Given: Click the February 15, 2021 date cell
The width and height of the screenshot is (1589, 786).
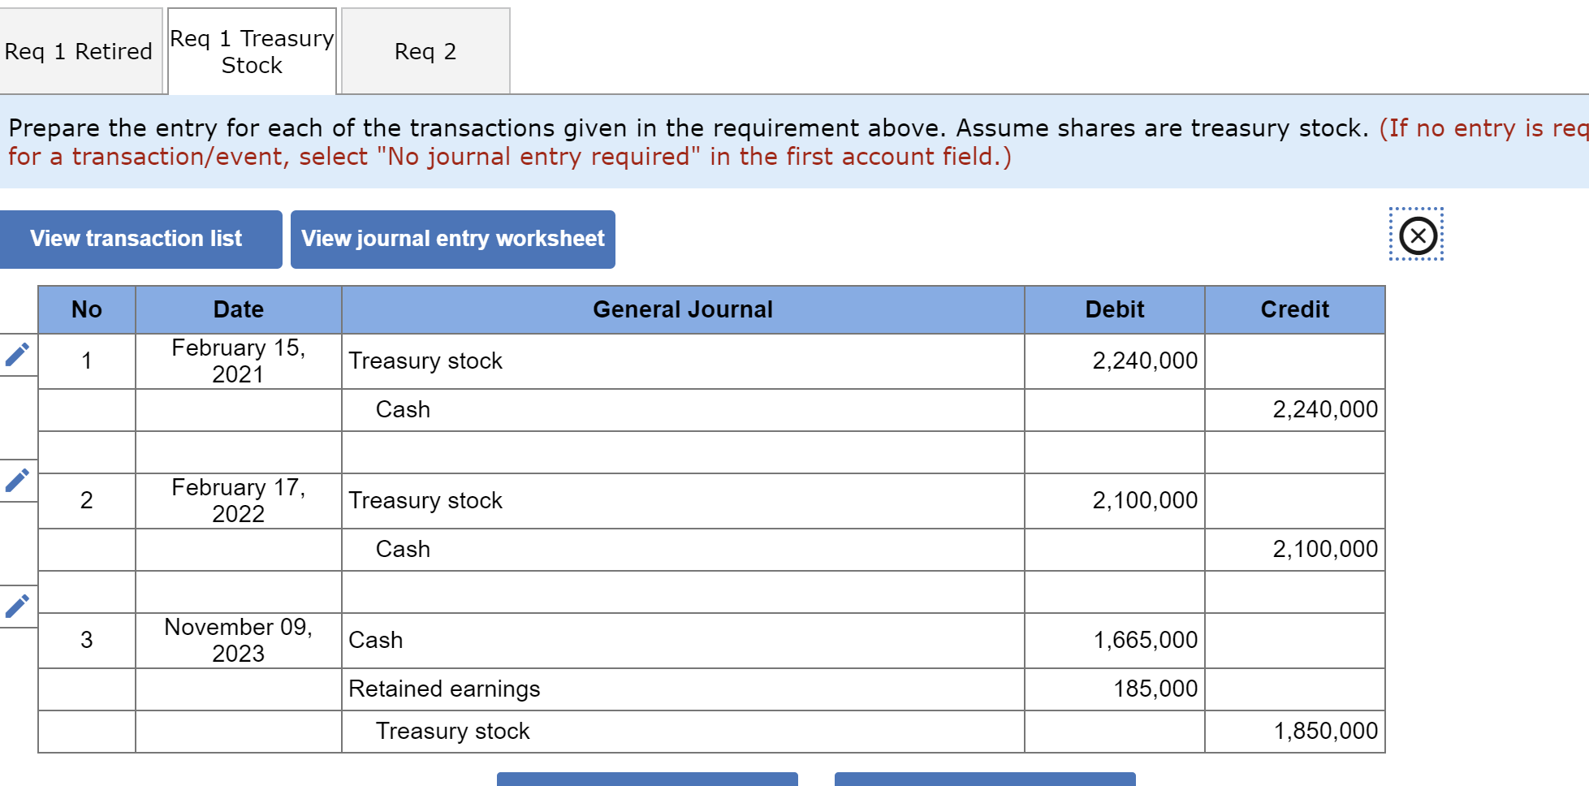Looking at the screenshot, I should (x=237, y=361).
